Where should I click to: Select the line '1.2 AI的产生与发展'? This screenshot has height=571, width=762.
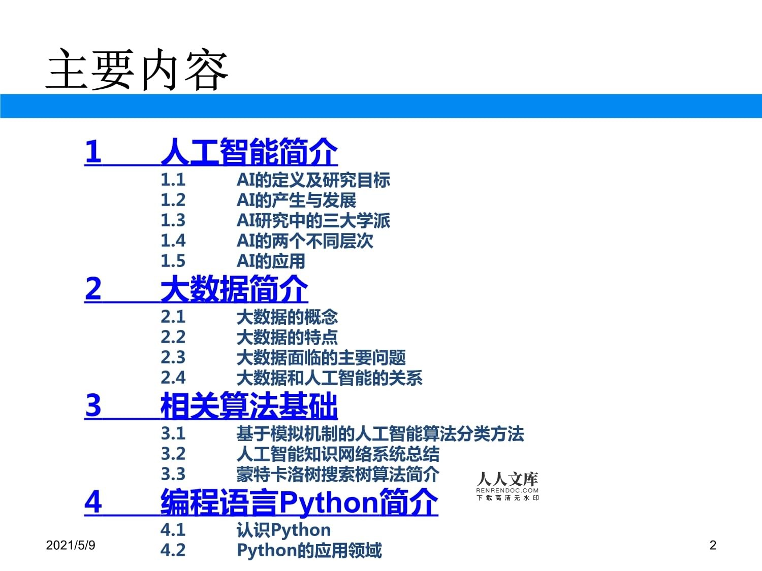click(259, 200)
